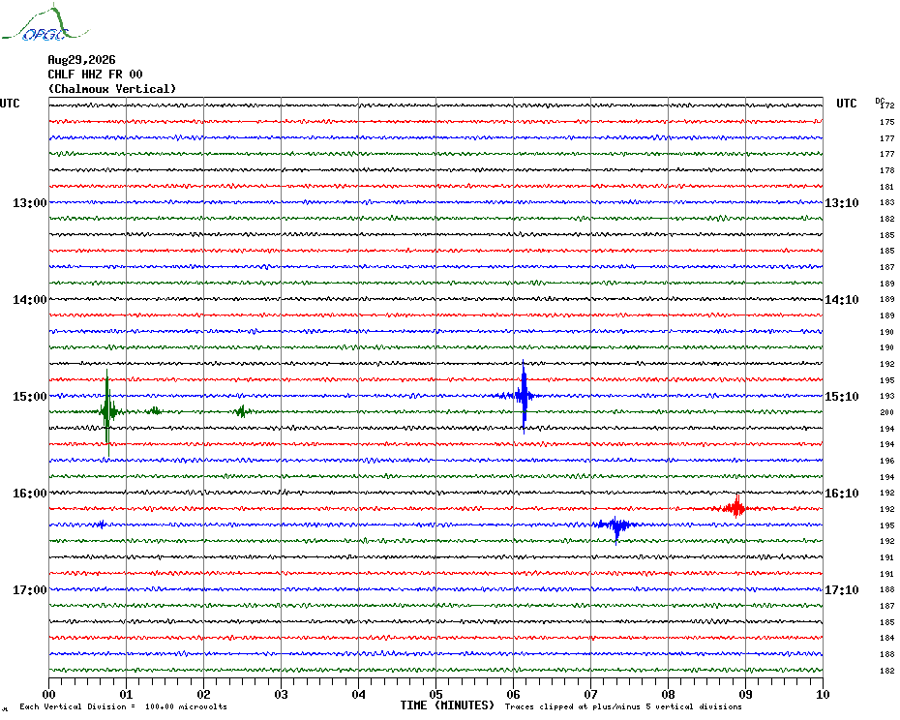The image size is (900, 720).
Task: Click the (Chalmoux Vertical) label
Action: (x=112, y=89)
